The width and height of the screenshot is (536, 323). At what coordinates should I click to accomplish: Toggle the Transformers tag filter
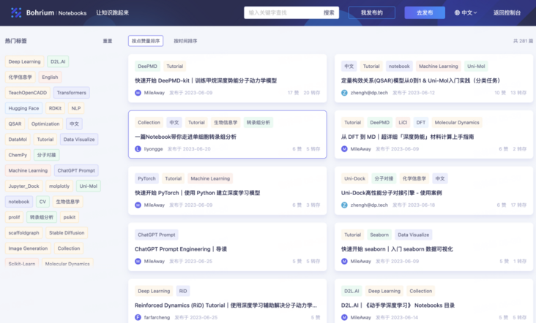(x=72, y=93)
